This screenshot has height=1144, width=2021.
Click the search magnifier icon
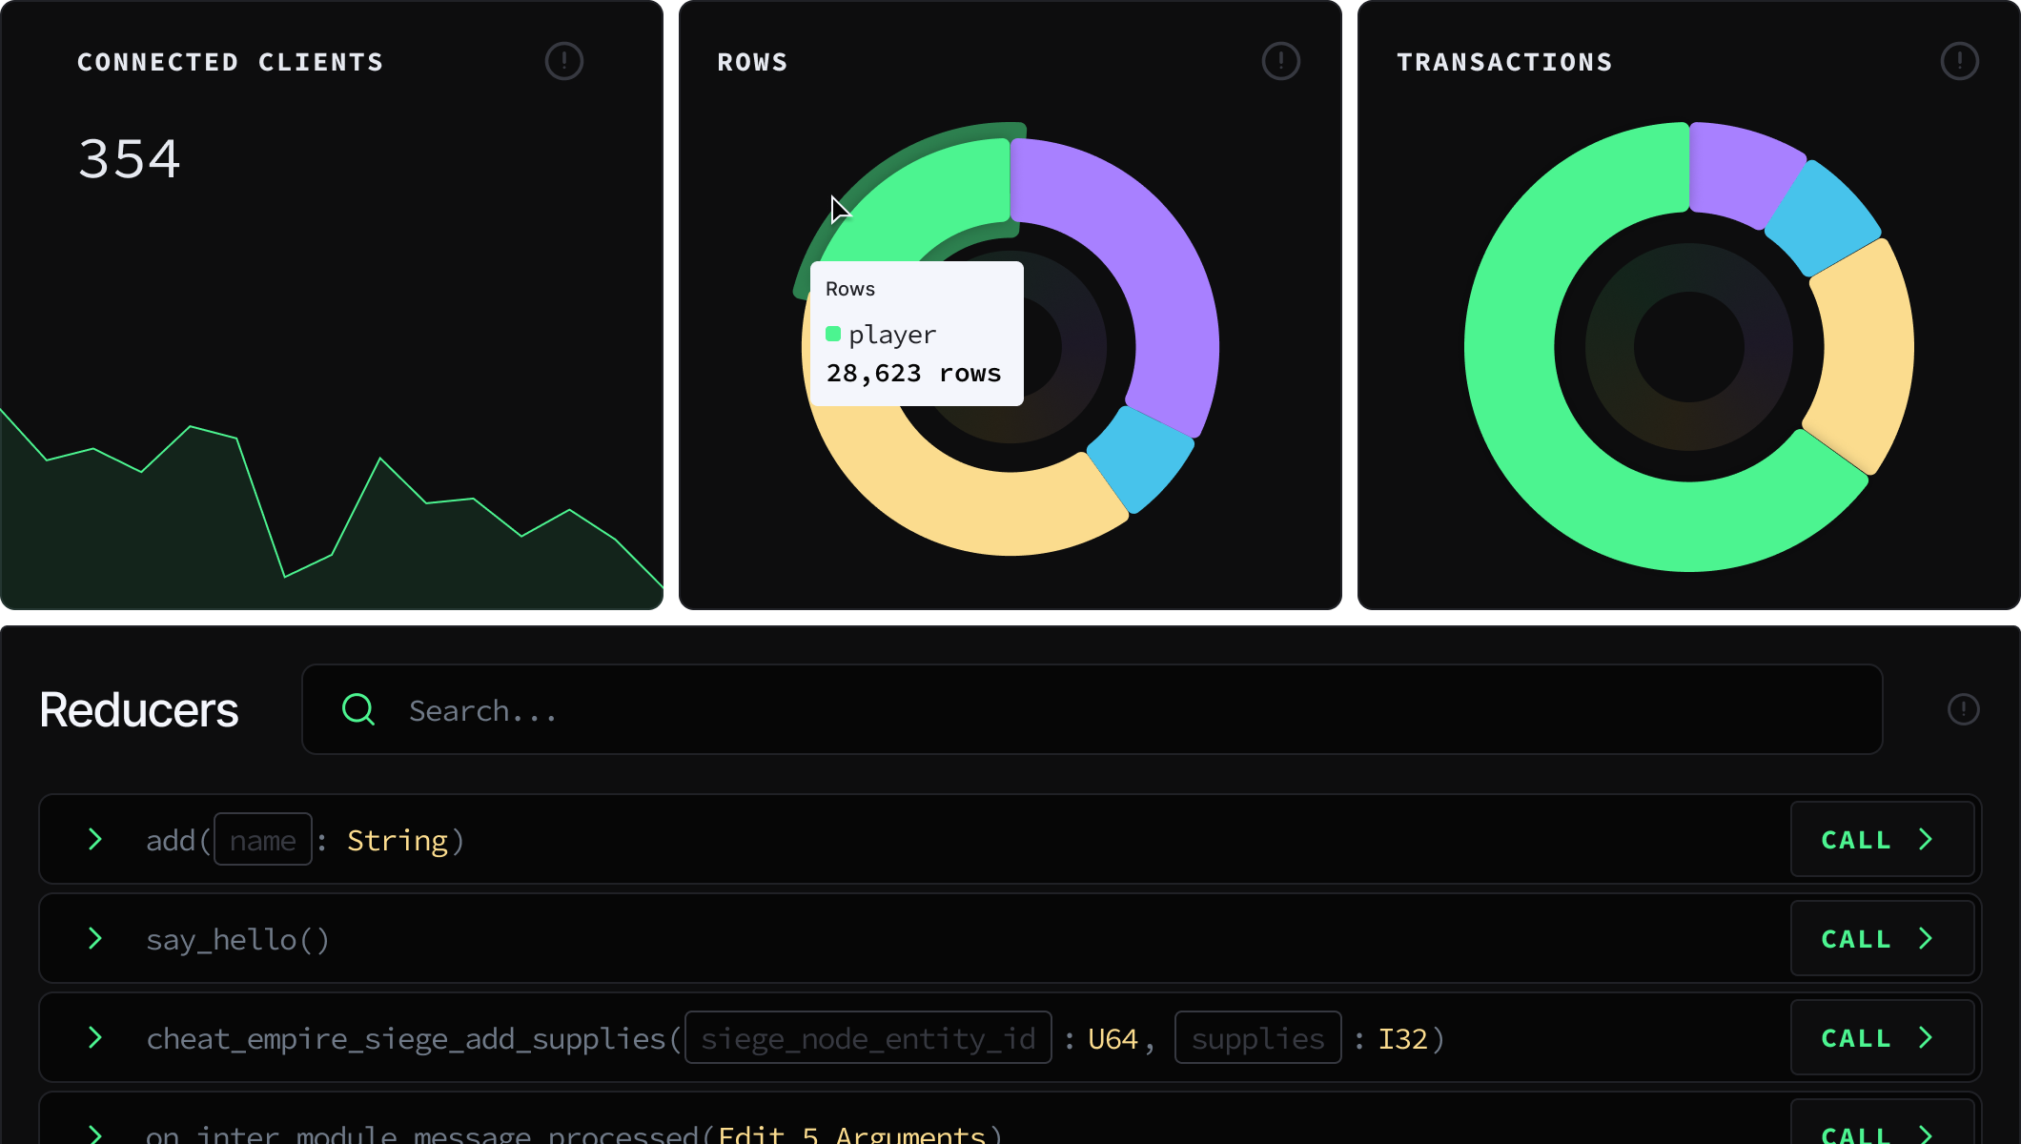tap(358, 709)
